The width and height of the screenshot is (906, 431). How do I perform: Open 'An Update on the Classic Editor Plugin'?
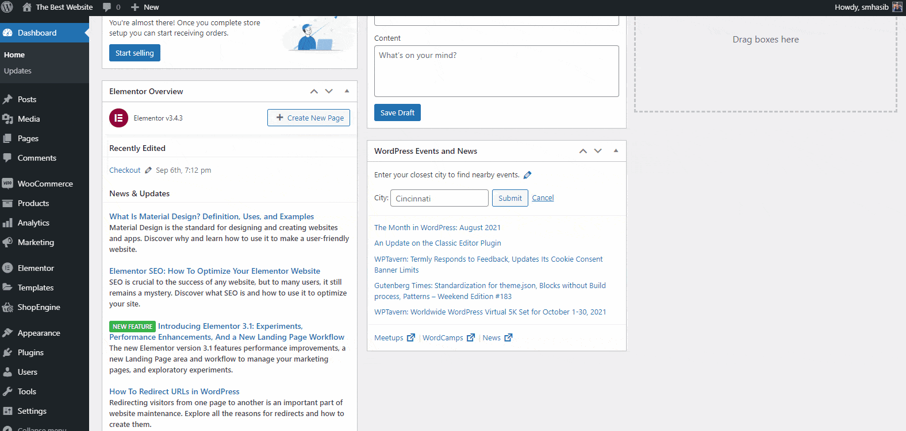click(x=437, y=243)
